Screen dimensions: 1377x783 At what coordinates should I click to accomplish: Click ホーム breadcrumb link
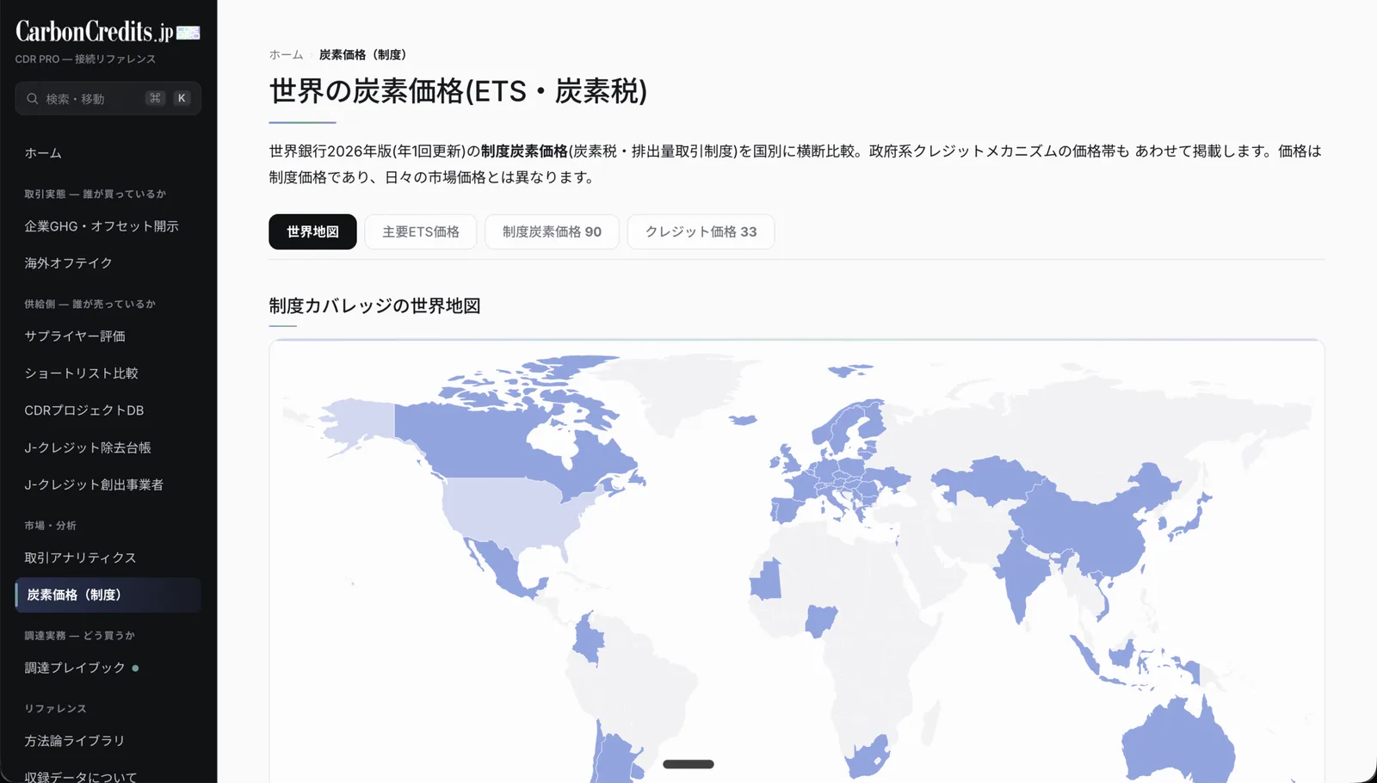(x=286, y=54)
